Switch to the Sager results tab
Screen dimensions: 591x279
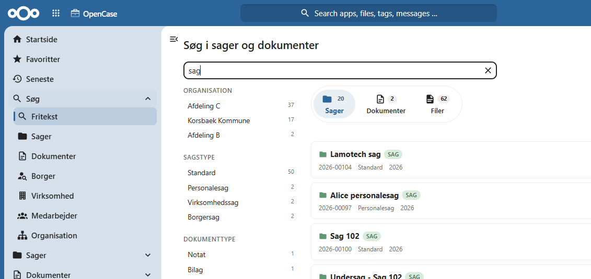[x=334, y=104]
